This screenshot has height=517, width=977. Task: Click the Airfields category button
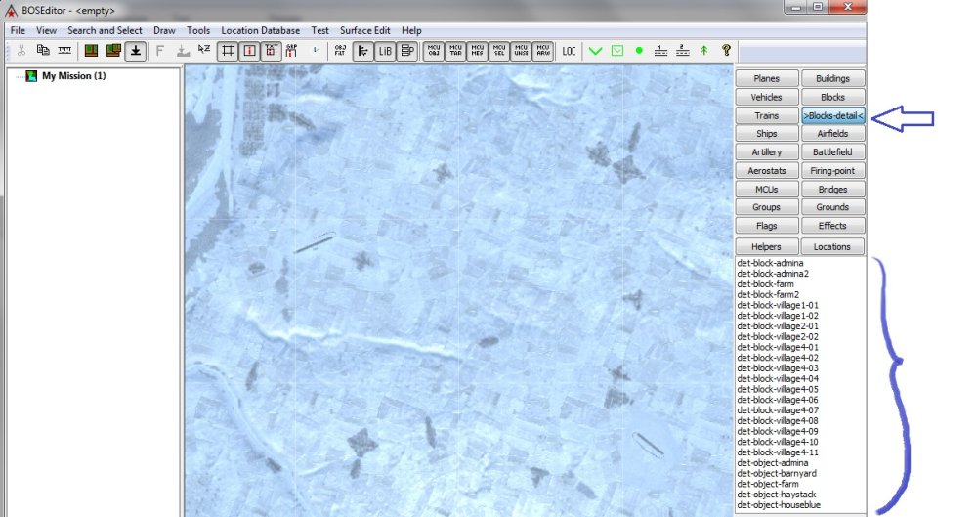832,134
